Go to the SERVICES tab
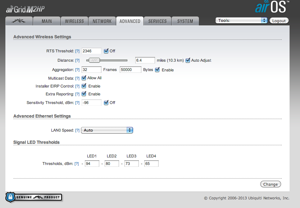Viewport: 300px width, 208px height. [x=158, y=21]
